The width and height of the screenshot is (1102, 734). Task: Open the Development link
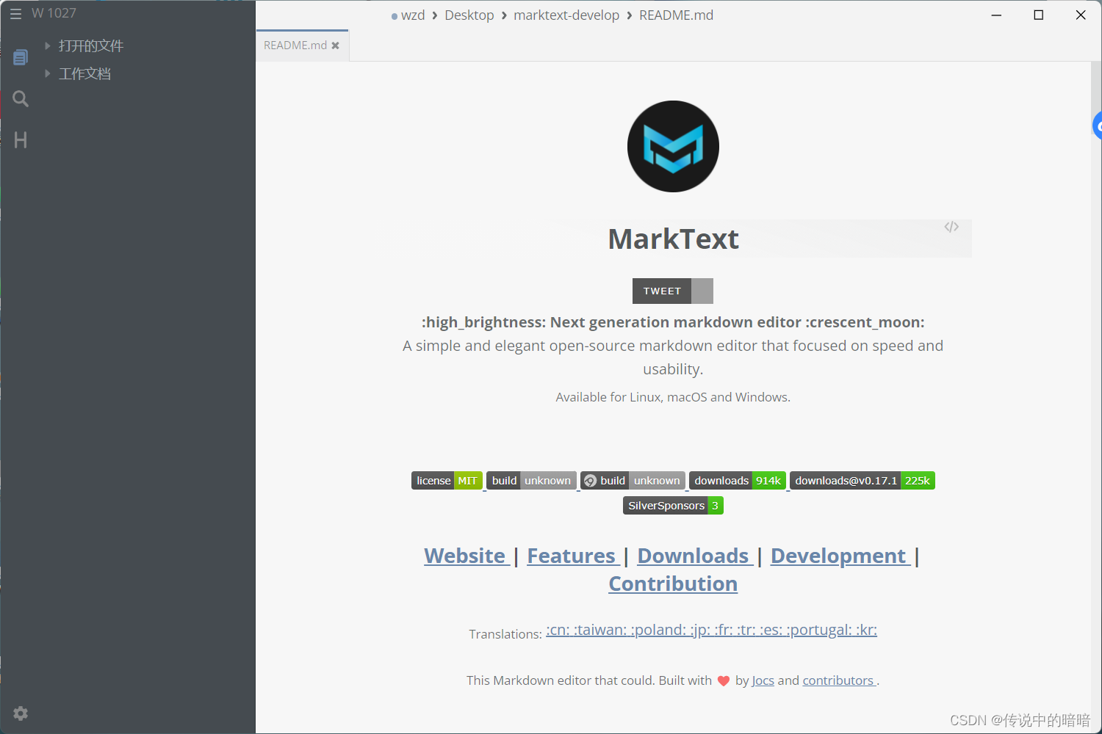[x=839, y=556]
